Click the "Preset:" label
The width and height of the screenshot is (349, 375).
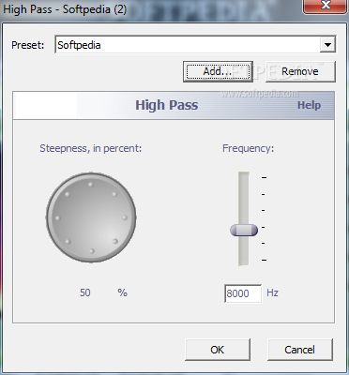(x=28, y=45)
